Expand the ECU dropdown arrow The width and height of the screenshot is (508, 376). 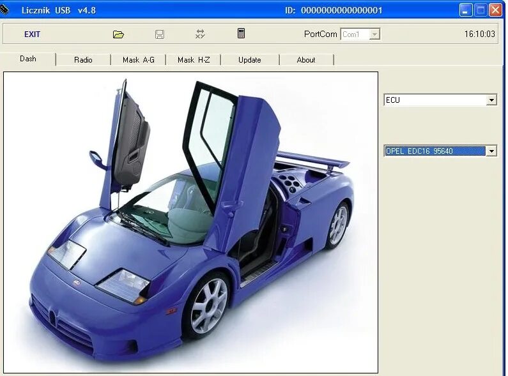point(491,100)
